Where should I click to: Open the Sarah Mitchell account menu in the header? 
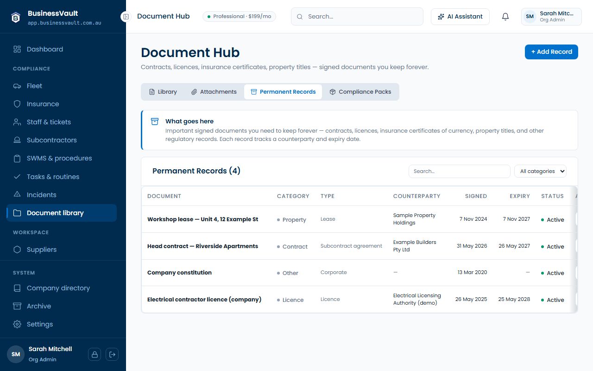551,17
